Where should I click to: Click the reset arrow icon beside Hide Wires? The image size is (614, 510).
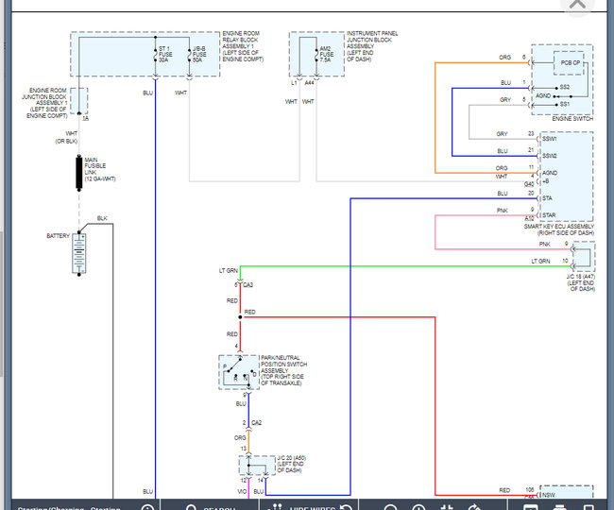346,505
